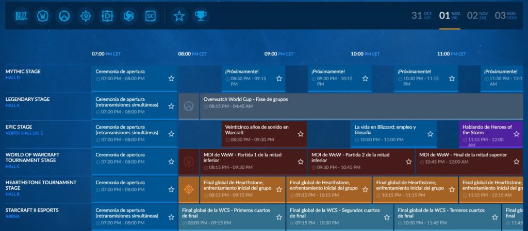Filter schedule by Blizzard icon

click(21, 16)
